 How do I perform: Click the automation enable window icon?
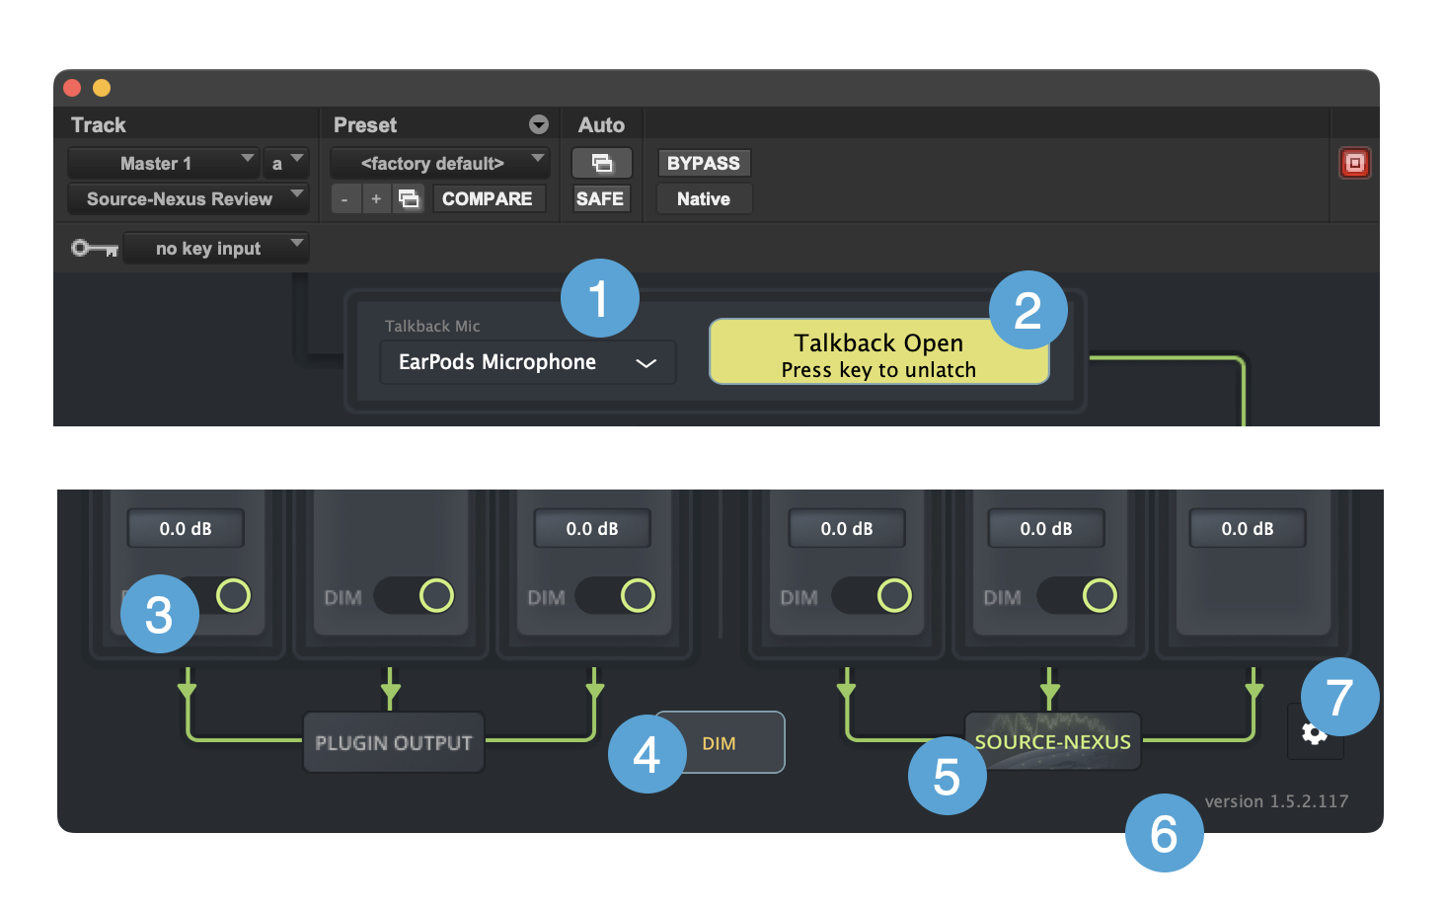click(601, 163)
